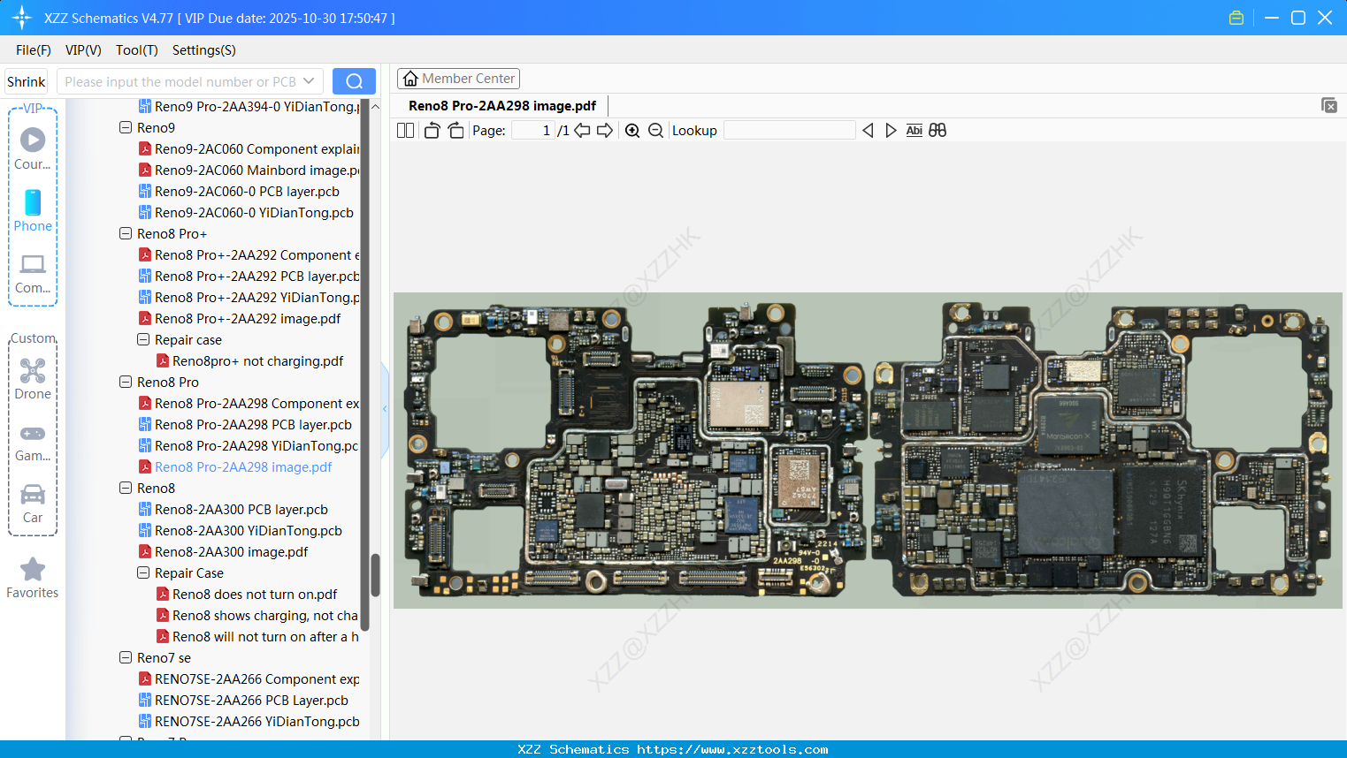This screenshot has width=1347, height=758.
Task: Click the XZZ Schematics app logo
Action: [x=22, y=18]
